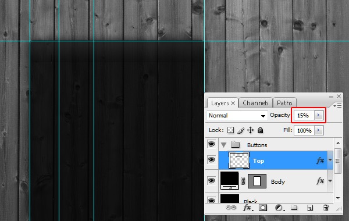Screen dimensions: 349x221
Task: Close the Layers panel window
Action: 339,96
